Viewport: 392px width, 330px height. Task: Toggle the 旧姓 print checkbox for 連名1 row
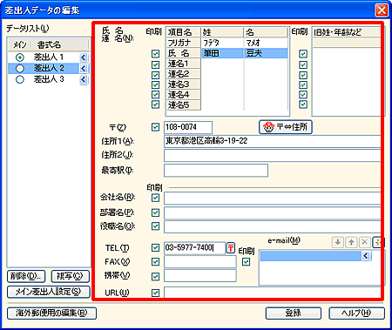click(x=303, y=64)
